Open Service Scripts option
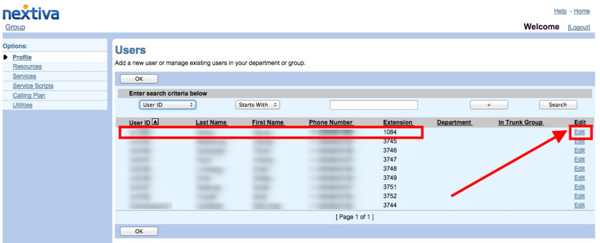This screenshot has height=243, width=600. 33,86
